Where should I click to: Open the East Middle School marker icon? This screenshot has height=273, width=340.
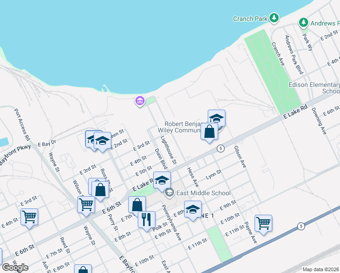170,192
